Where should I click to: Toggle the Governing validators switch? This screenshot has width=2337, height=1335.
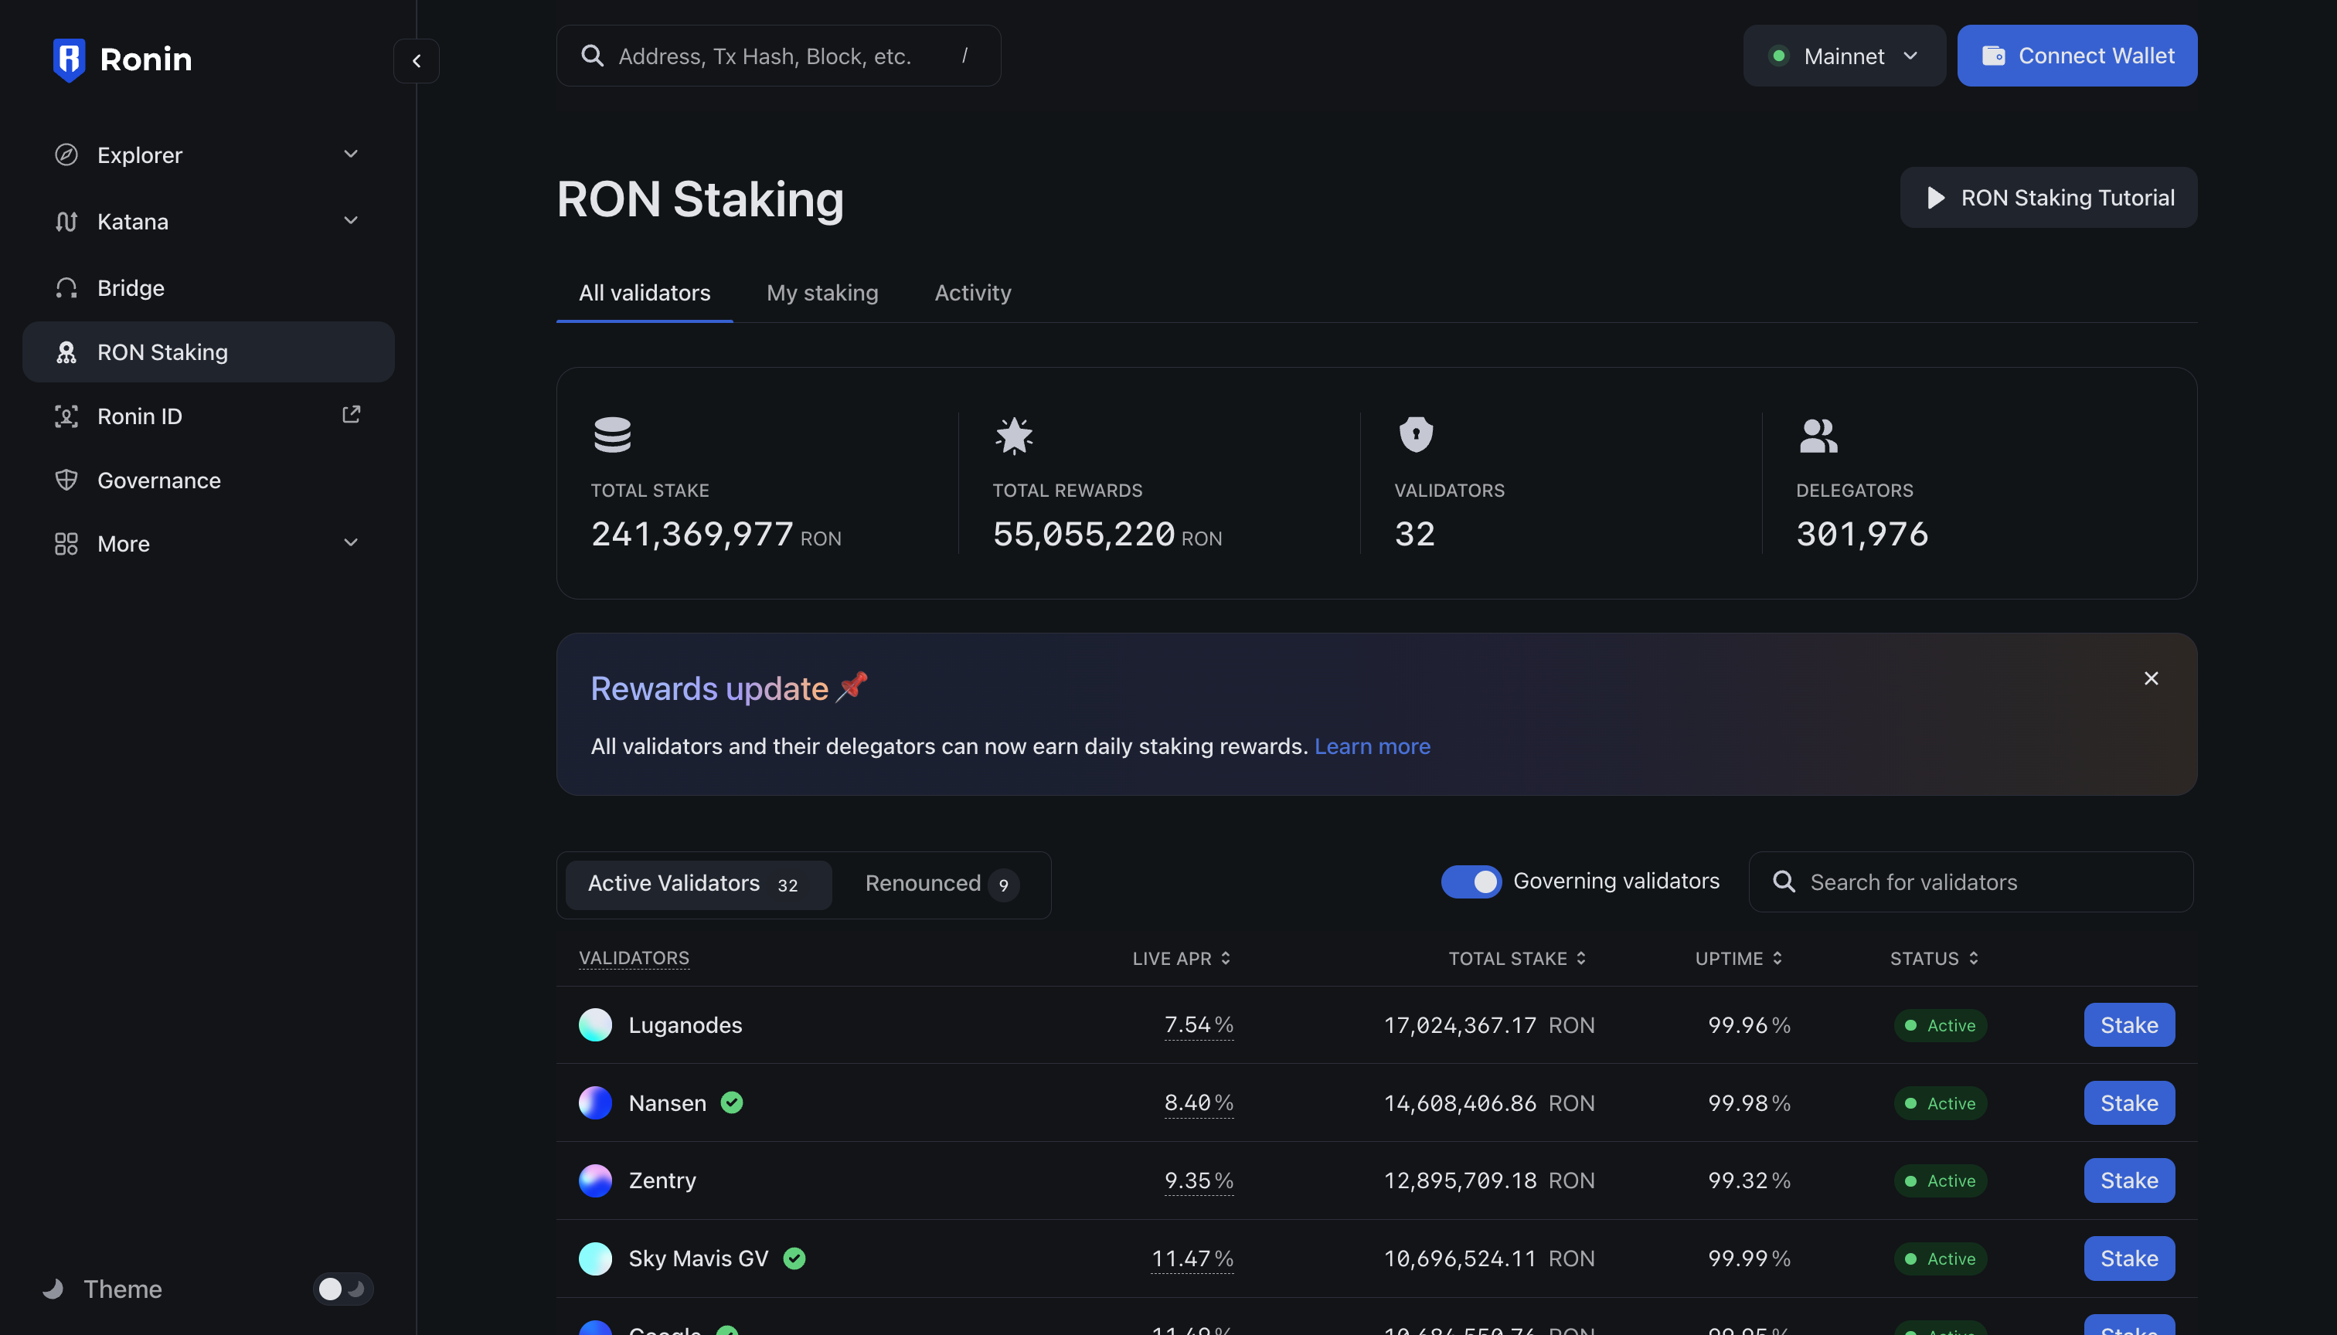[1471, 882]
